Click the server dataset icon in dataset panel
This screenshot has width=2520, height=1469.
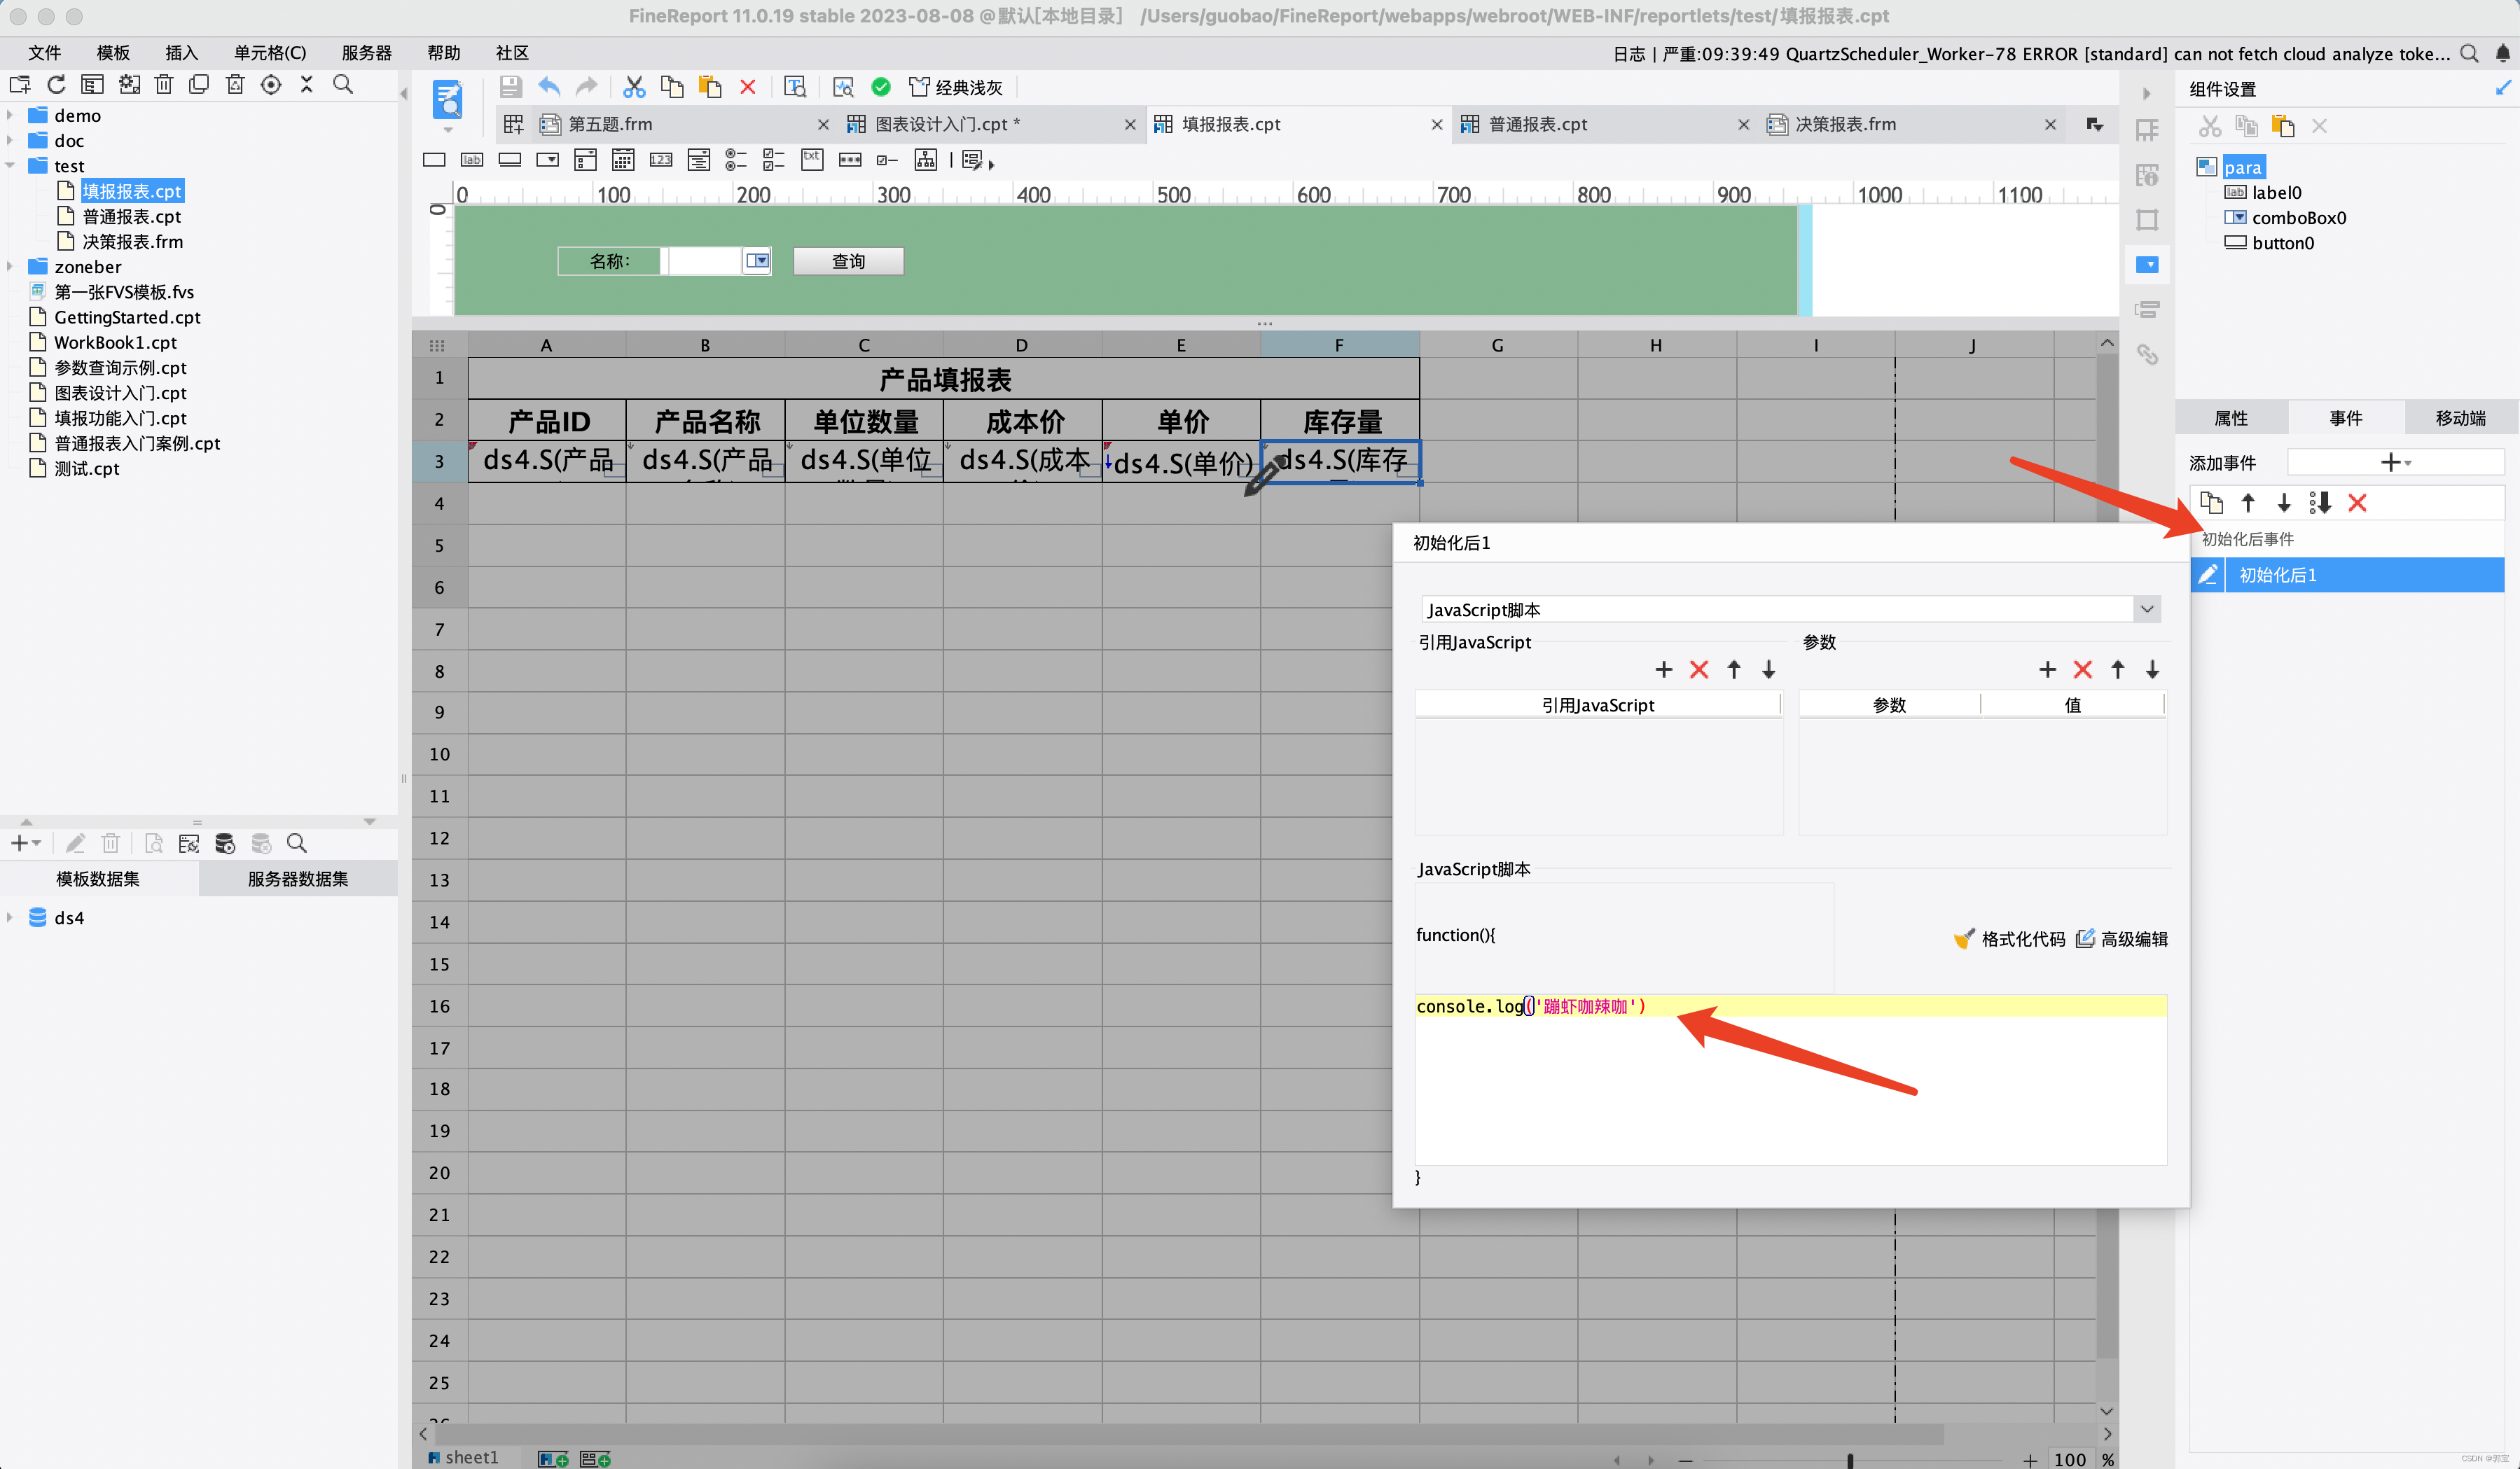point(225,843)
